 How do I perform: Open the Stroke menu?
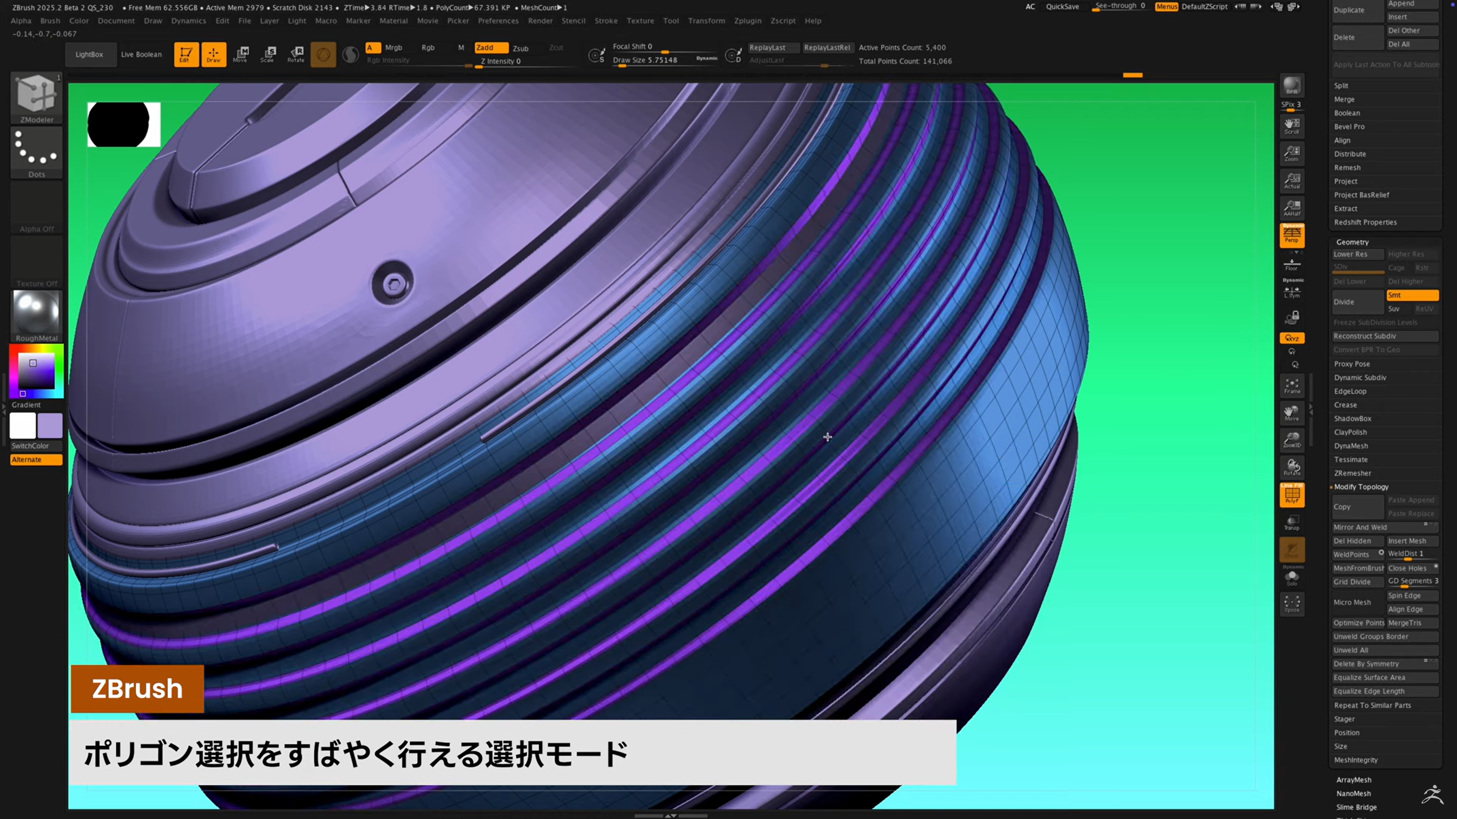click(606, 21)
